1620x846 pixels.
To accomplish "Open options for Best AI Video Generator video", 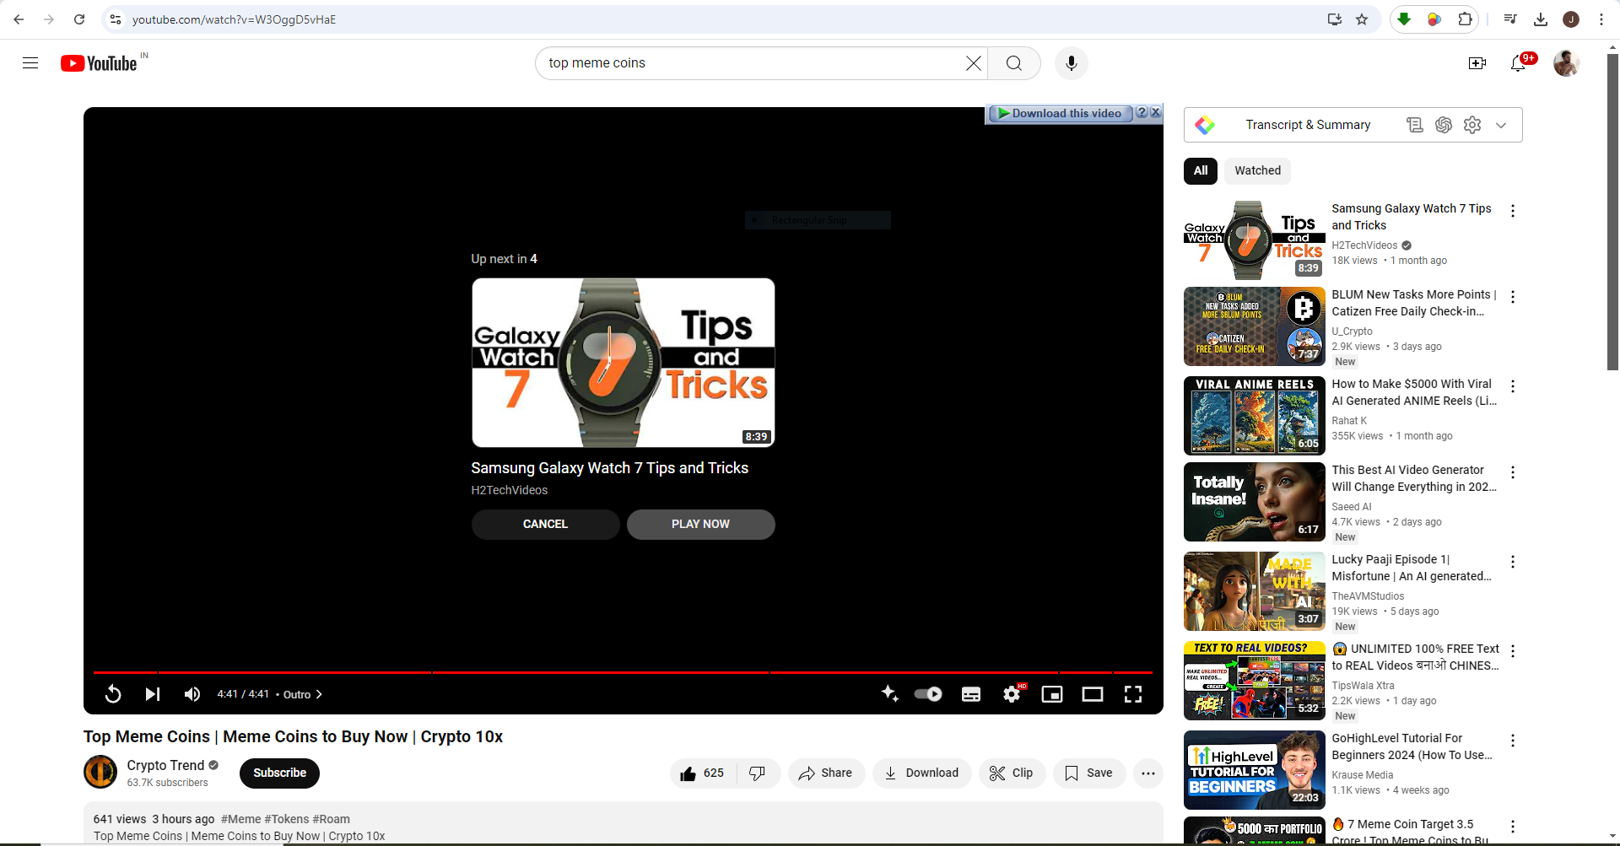I will (1513, 472).
